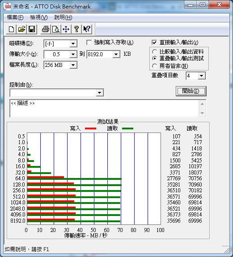Open the 說明(H) menu
Screen dimensions: 233x257
(63, 17)
